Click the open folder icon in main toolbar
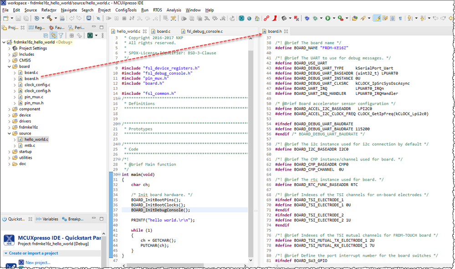Image resolution: width=455 pixels, height=269 pixels. (354, 18)
